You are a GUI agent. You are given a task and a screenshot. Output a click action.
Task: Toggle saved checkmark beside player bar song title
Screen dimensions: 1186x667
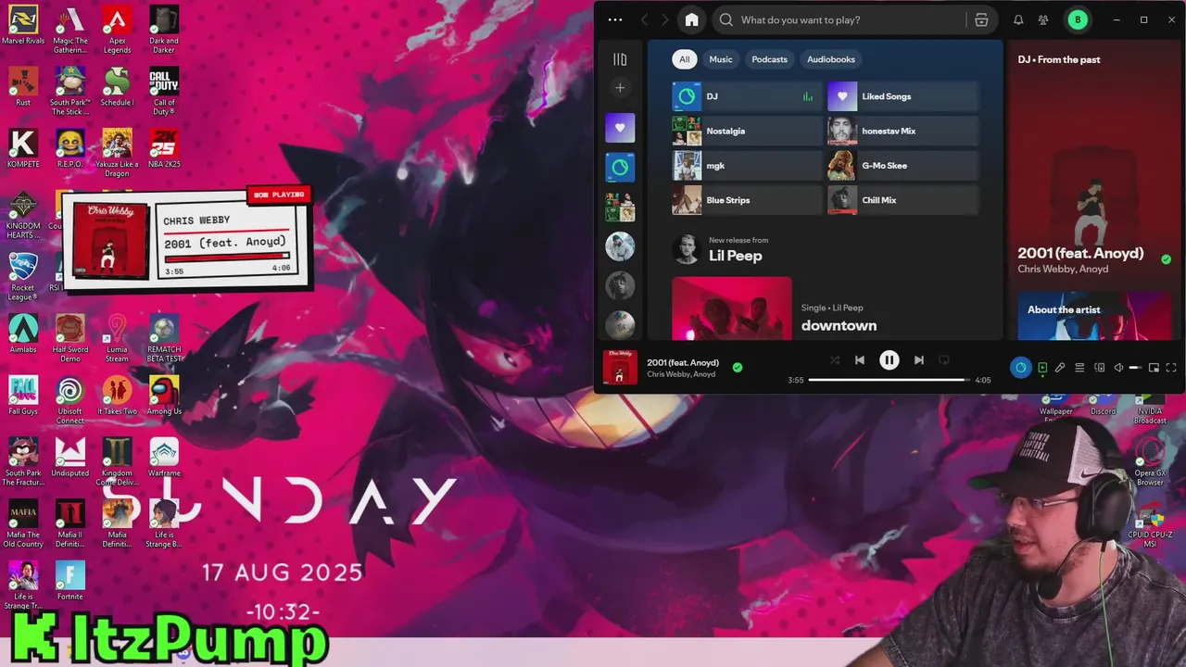coord(738,368)
